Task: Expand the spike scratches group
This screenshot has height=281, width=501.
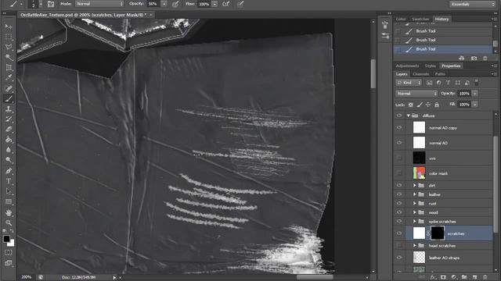Action: (414, 221)
